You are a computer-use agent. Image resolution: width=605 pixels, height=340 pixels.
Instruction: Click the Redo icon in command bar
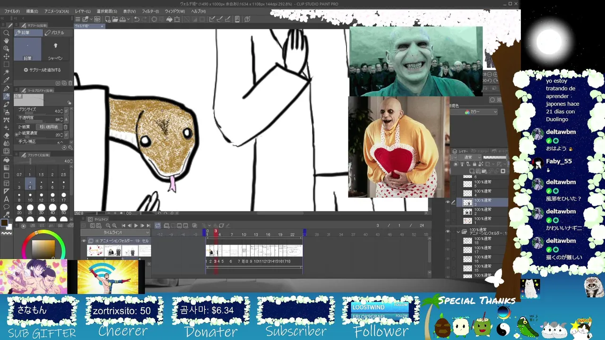pyautogui.click(x=144, y=19)
